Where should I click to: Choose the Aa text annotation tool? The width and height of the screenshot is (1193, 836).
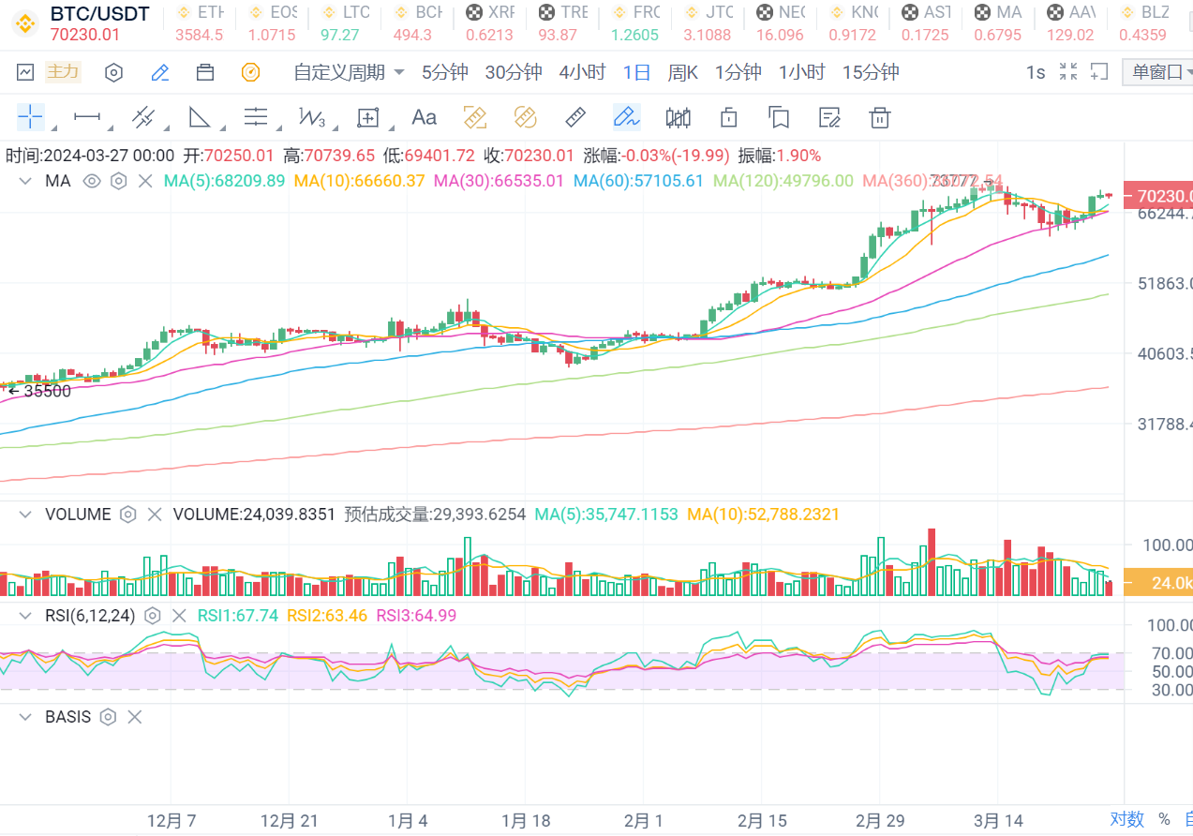click(x=424, y=117)
